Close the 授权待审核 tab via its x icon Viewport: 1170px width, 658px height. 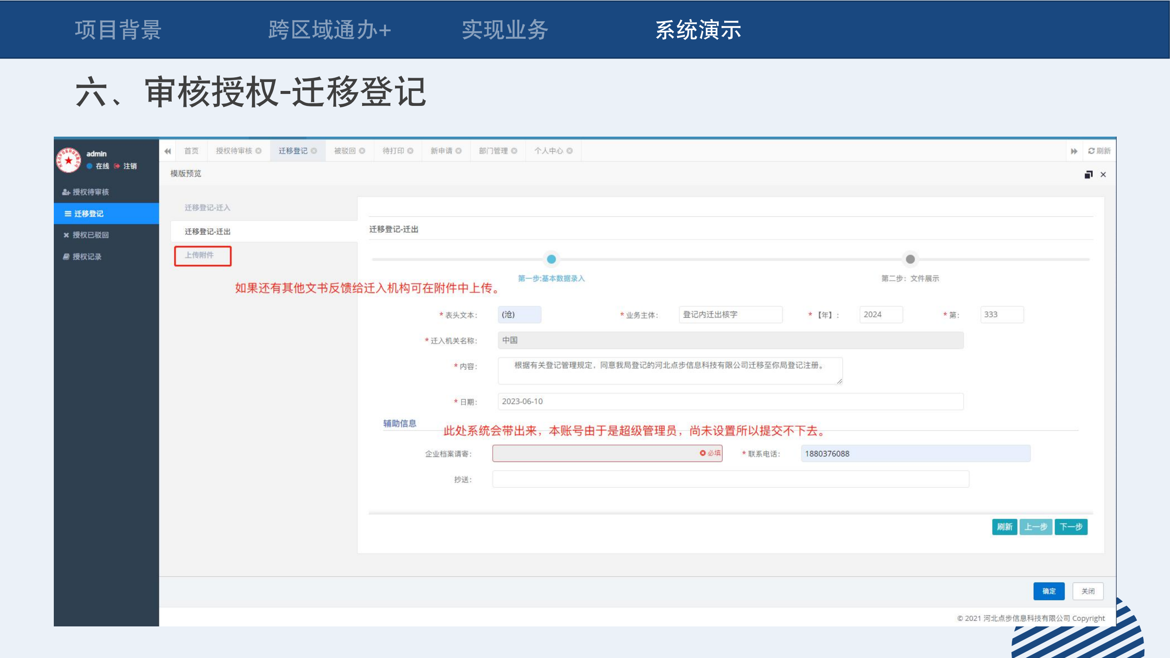pos(258,151)
